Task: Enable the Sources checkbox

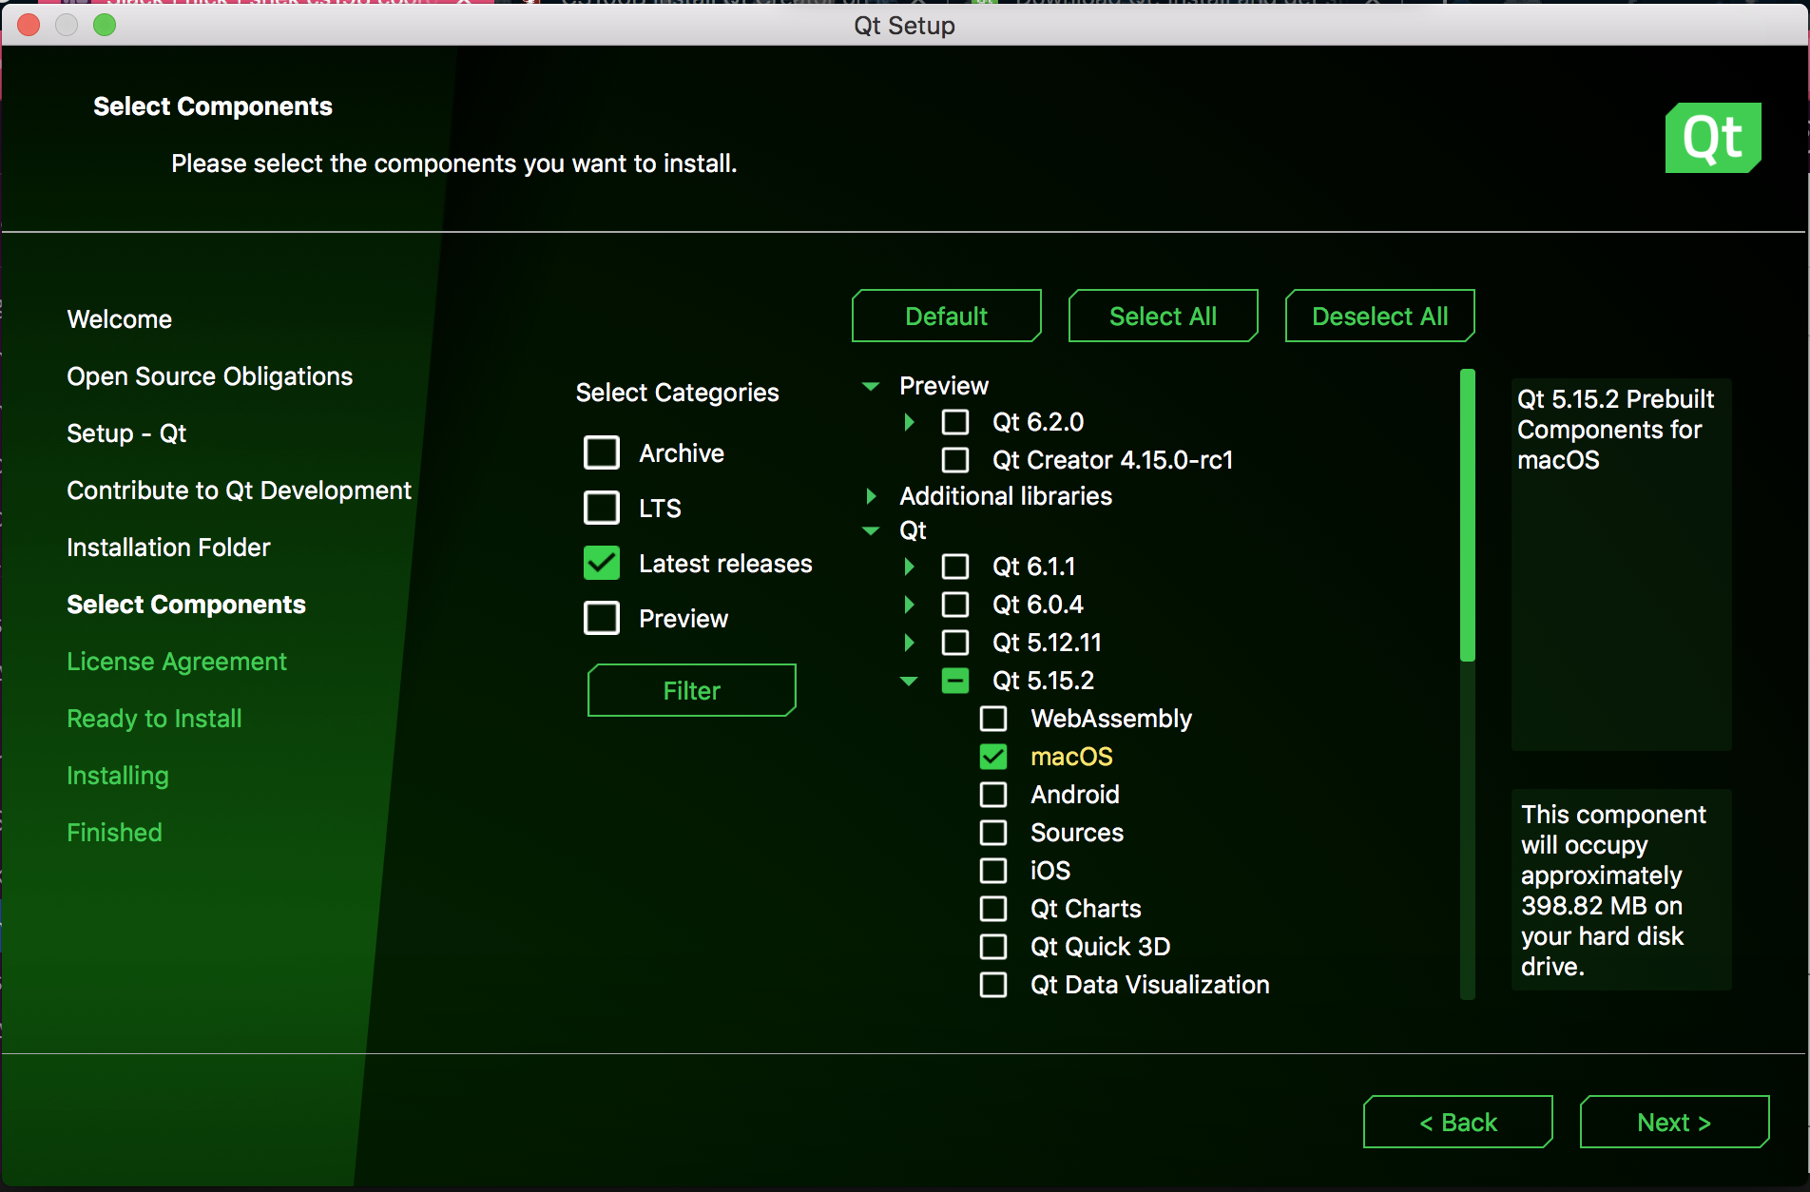Action: [x=993, y=832]
